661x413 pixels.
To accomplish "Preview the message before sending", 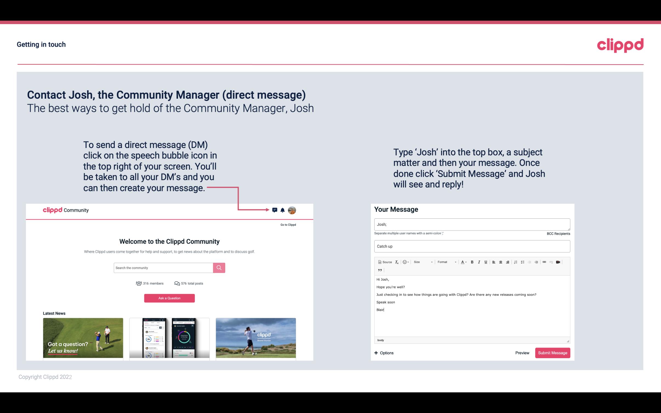I will coord(522,353).
